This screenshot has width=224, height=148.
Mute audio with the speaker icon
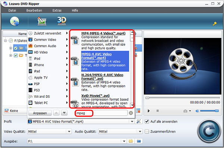[197, 111]
